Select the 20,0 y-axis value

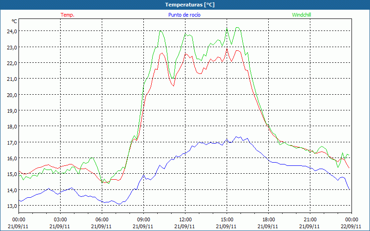click(x=11, y=95)
